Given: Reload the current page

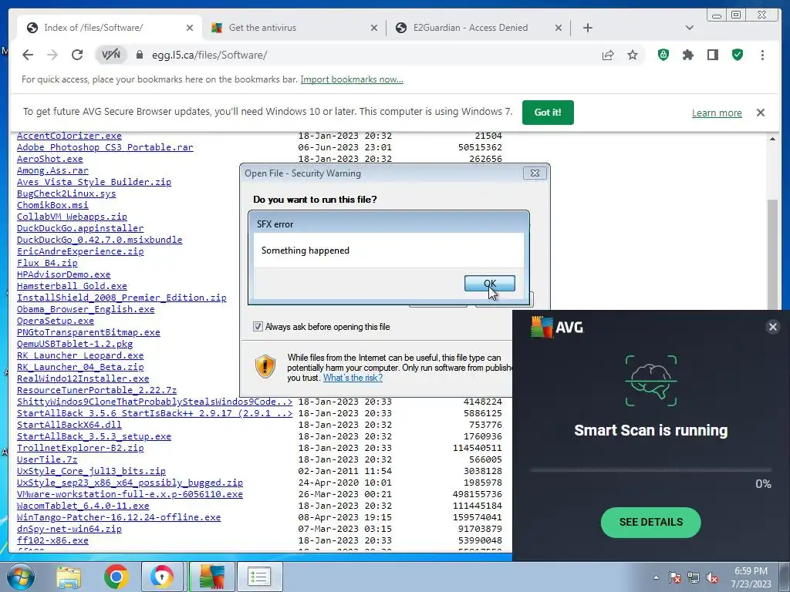Looking at the screenshot, I should pos(76,55).
